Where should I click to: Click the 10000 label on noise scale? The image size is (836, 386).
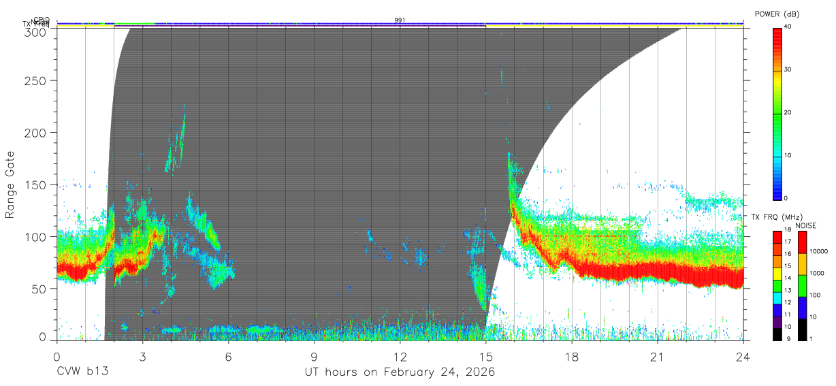[x=818, y=251]
